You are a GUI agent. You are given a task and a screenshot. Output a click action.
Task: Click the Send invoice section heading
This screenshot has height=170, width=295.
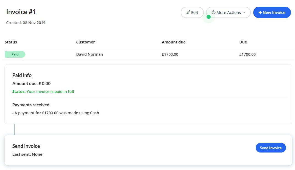point(26,146)
